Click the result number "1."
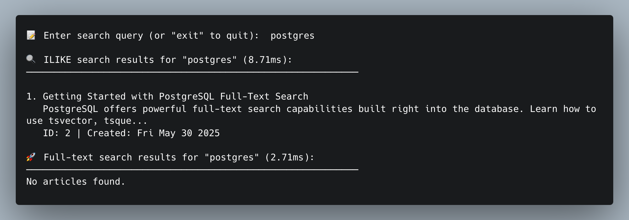629x220 pixels. coord(32,97)
